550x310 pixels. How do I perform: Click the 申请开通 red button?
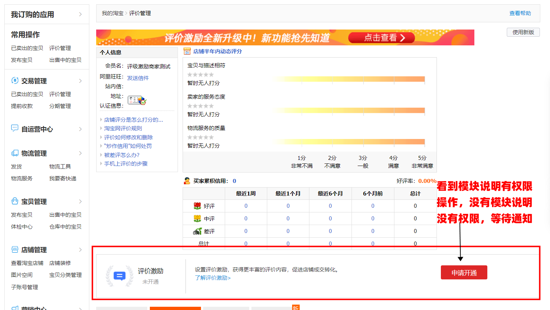464,273
